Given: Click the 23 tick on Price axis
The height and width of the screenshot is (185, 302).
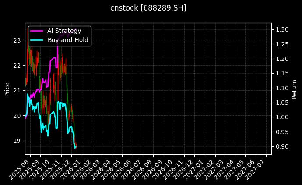Looking at the screenshot, I should tap(18, 40).
